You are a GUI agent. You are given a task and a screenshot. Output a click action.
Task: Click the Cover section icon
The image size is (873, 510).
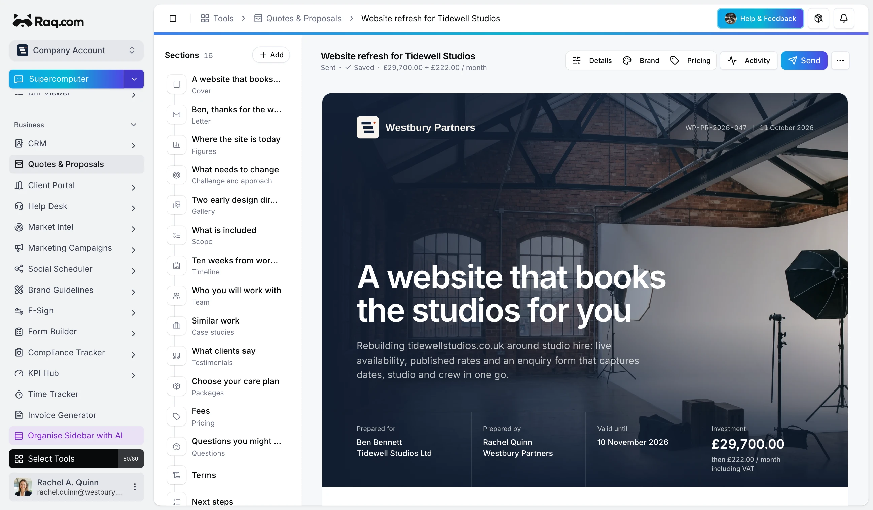[177, 84]
